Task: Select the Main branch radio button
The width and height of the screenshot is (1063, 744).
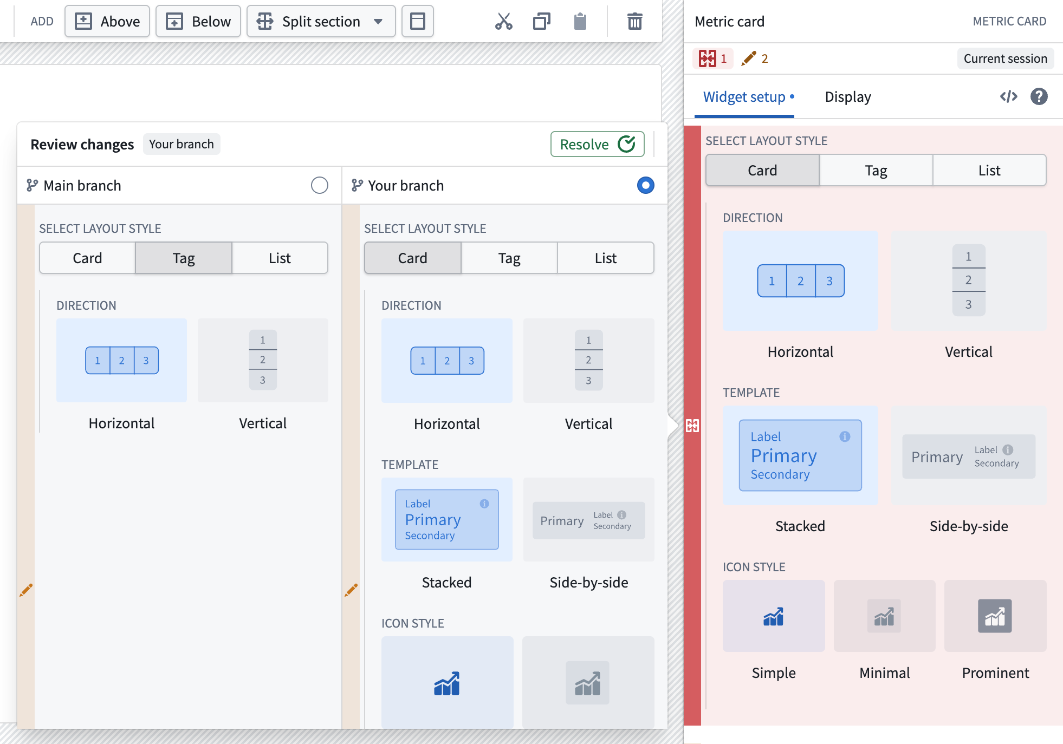Action: click(319, 185)
